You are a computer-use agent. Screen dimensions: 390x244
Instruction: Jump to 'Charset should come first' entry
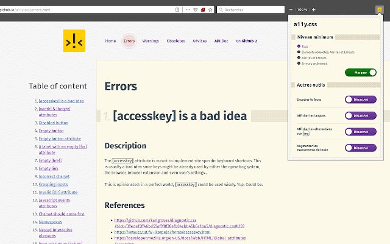62,214
